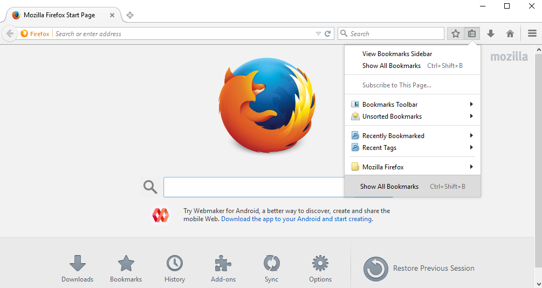The height and width of the screenshot is (288, 542).
Task: Click the Mozilla Firefox folder icon
Action: coord(355,167)
